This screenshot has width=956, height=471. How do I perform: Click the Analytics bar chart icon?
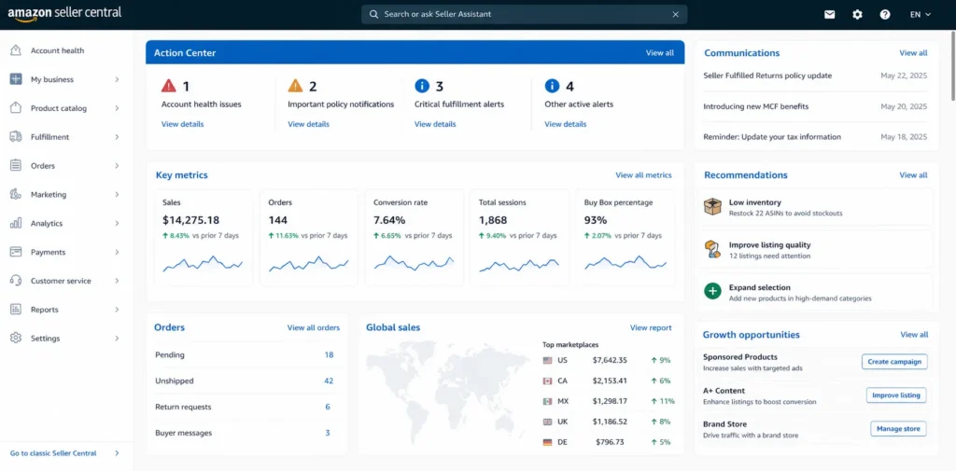[x=16, y=223]
